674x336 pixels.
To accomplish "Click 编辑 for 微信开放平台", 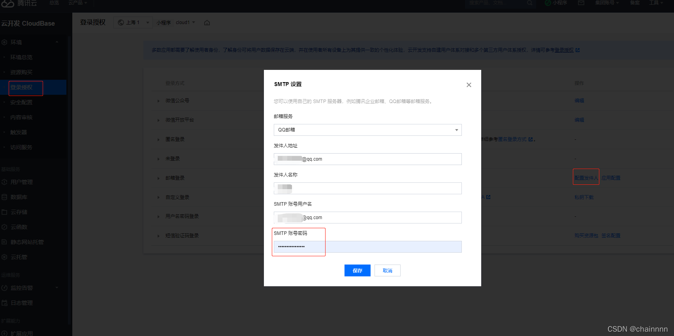I will coord(579,120).
